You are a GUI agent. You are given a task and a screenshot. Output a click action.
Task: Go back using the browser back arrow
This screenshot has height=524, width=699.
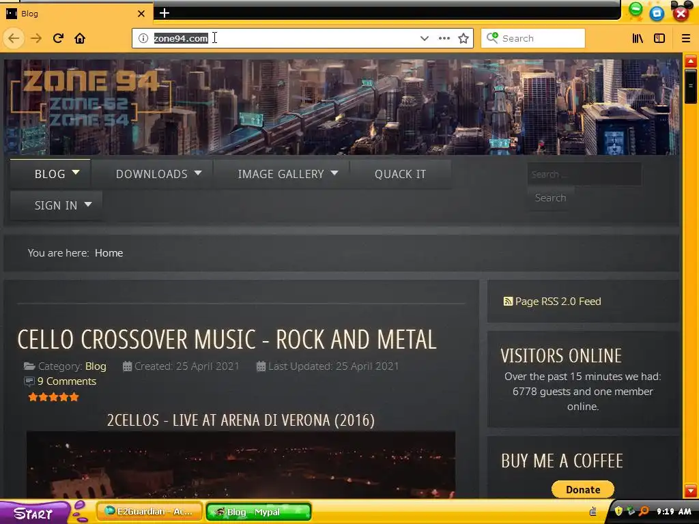click(x=14, y=38)
